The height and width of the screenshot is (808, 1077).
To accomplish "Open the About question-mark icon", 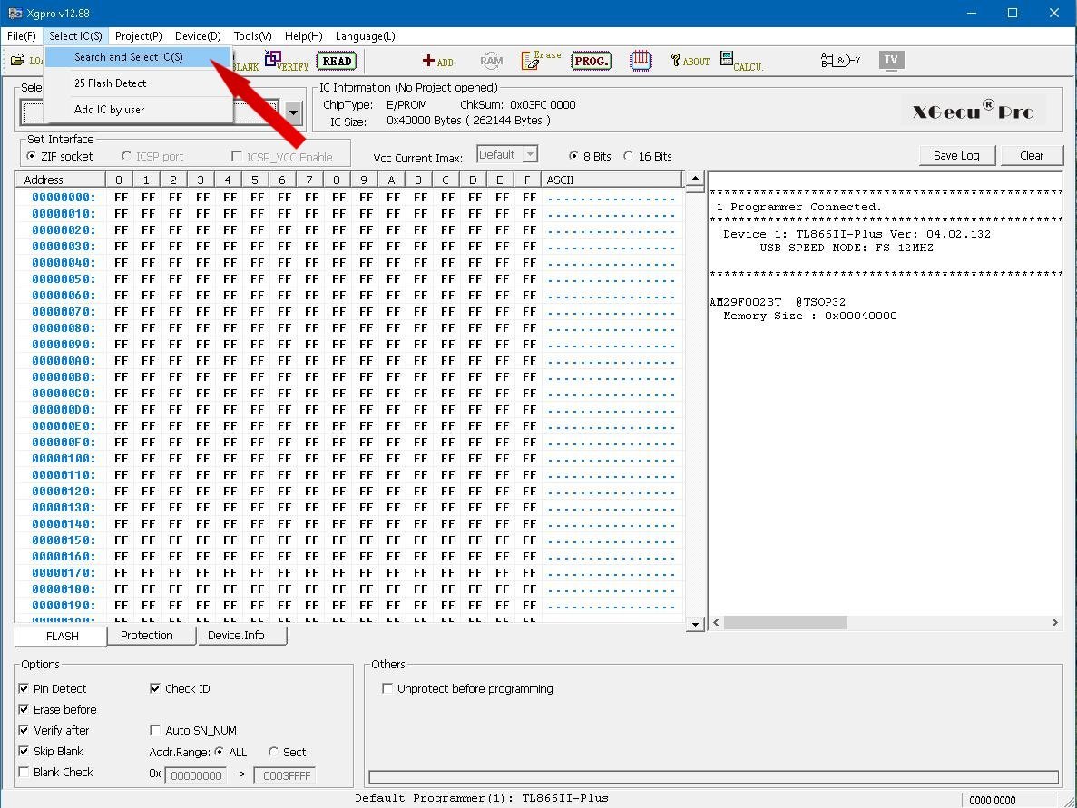I will tap(690, 61).
